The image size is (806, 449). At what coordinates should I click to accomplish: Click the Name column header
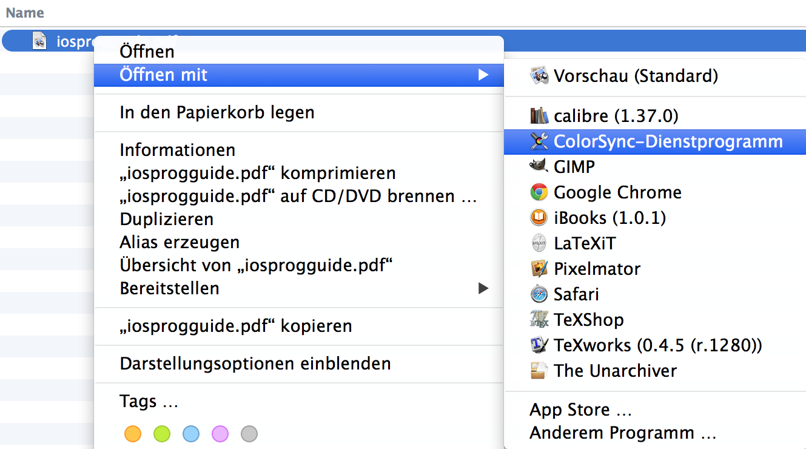(25, 13)
